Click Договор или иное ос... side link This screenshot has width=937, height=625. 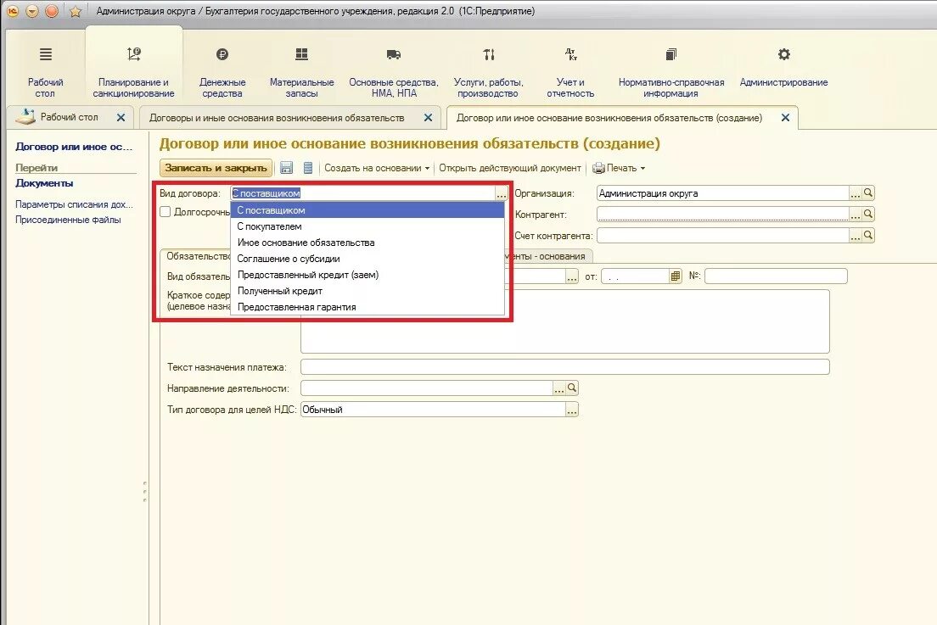74,146
